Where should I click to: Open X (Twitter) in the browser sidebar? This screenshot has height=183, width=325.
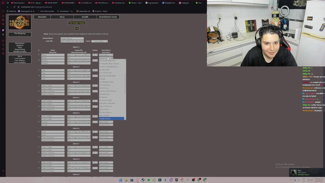pyautogui.click(x=3, y=35)
